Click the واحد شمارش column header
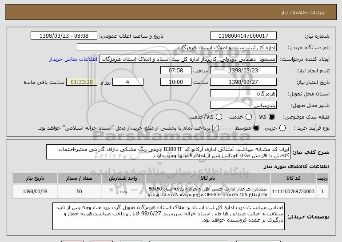This screenshot has width=342, height=242. (123, 179)
